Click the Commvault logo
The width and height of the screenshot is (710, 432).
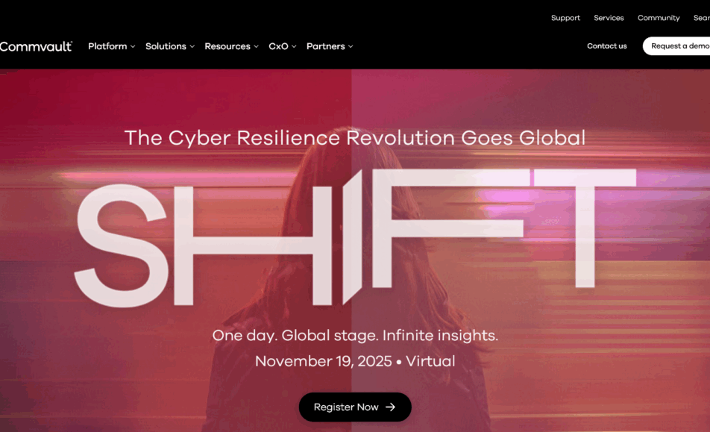pyautogui.click(x=36, y=46)
